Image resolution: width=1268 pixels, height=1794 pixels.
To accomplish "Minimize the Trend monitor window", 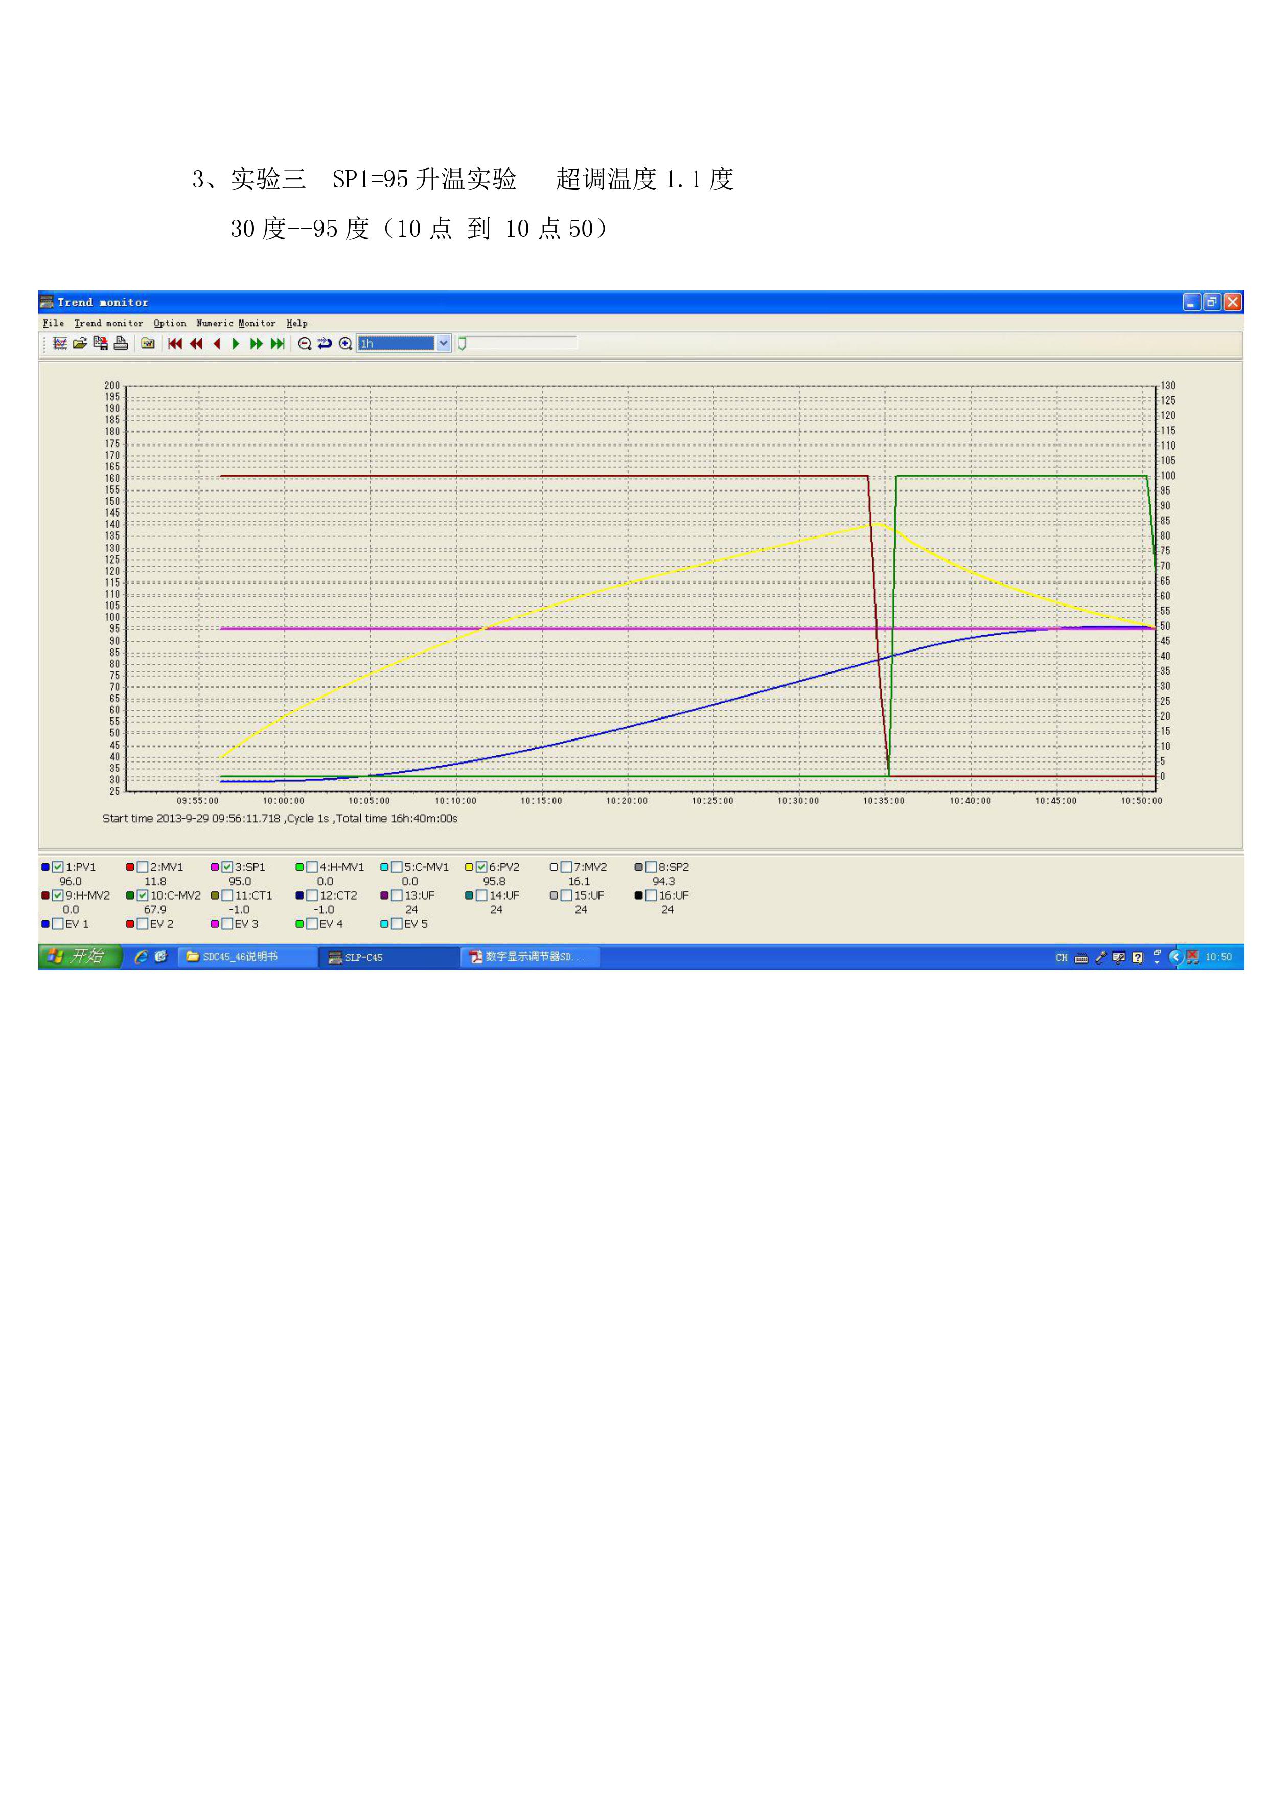I will 1191,302.
